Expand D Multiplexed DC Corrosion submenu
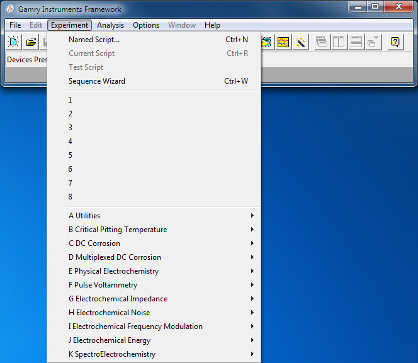The image size is (418, 363). (154, 257)
